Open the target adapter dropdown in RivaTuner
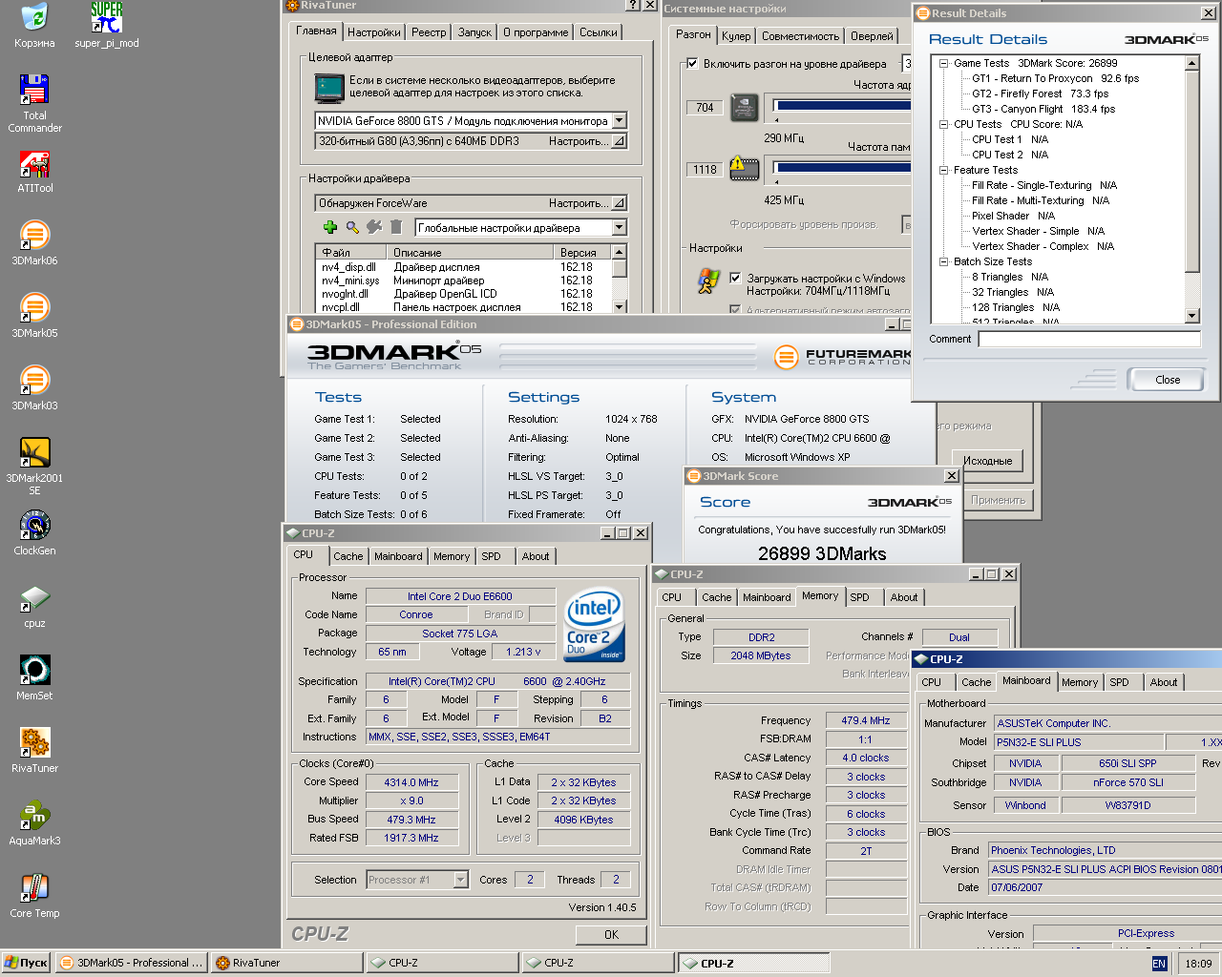 point(619,120)
